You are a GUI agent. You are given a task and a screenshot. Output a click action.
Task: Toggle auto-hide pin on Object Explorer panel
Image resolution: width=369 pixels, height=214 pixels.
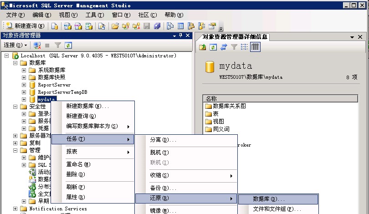181,36
